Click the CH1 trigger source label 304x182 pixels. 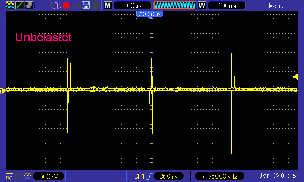[x=139, y=176]
